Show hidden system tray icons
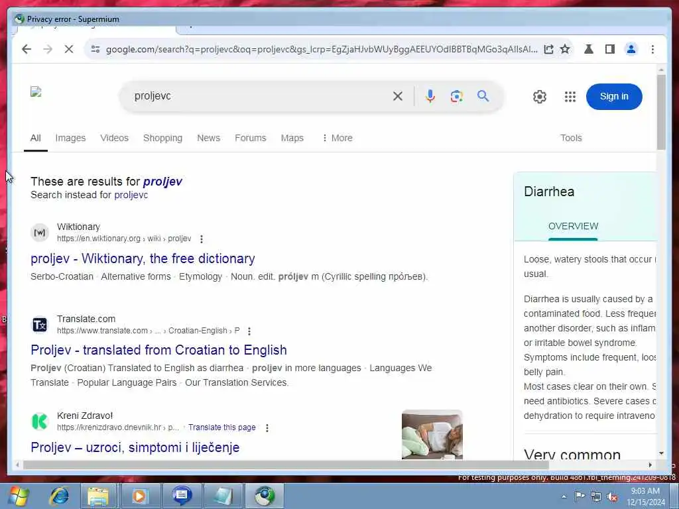 pos(564,497)
